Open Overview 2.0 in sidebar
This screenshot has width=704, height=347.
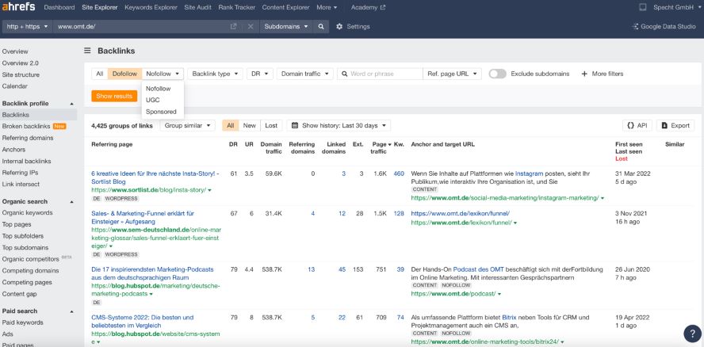click(20, 63)
